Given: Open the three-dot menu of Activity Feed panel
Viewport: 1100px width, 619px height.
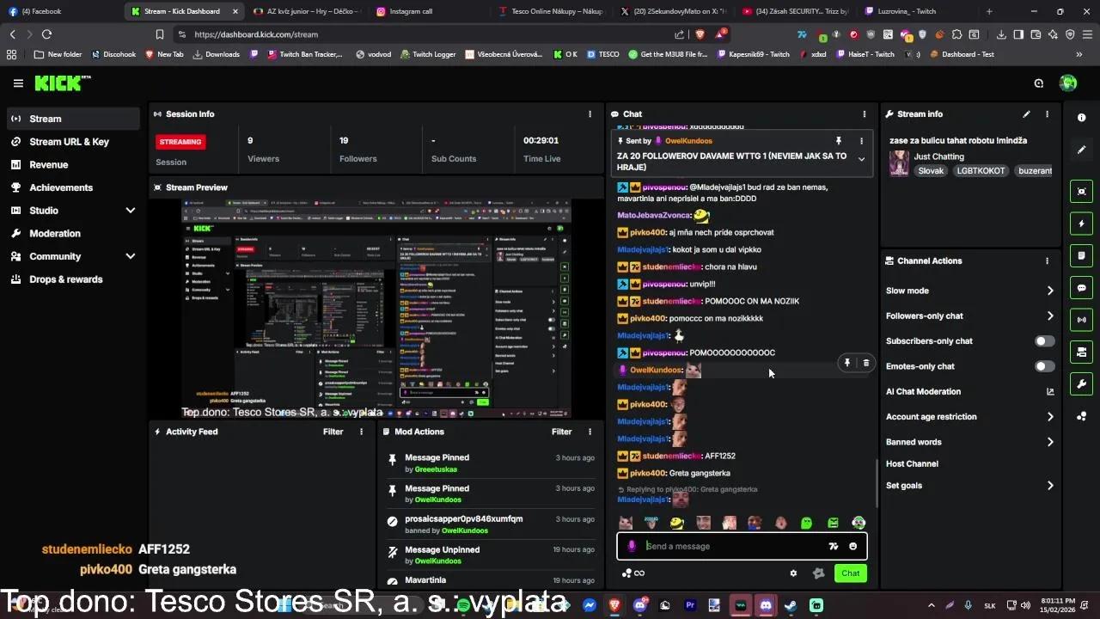Looking at the screenshot, I should [x=361, y=432].
